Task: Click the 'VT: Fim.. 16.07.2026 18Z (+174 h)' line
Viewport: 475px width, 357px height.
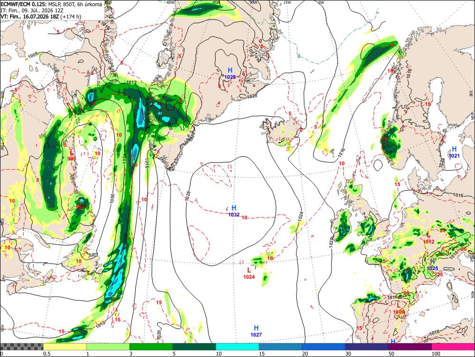Action: pos(41,16)
